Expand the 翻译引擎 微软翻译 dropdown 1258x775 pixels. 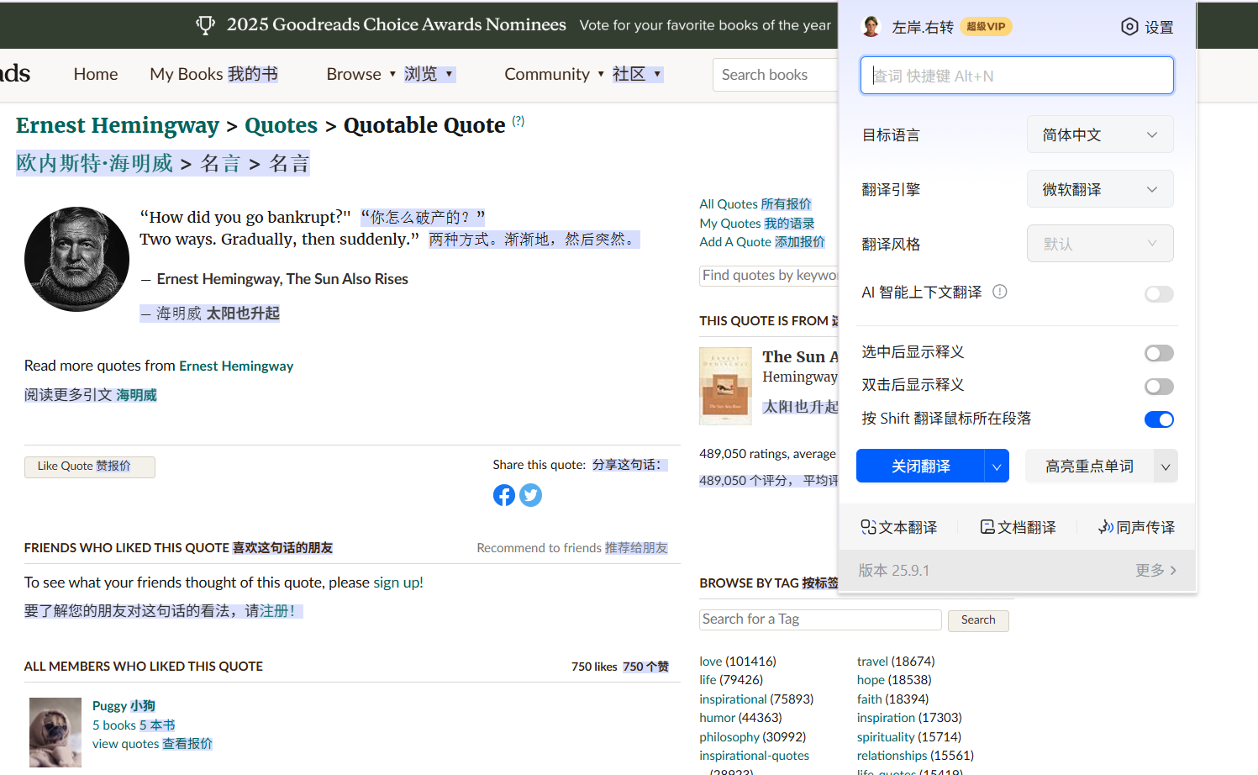pyautogui.click(x=1099, y=189)
